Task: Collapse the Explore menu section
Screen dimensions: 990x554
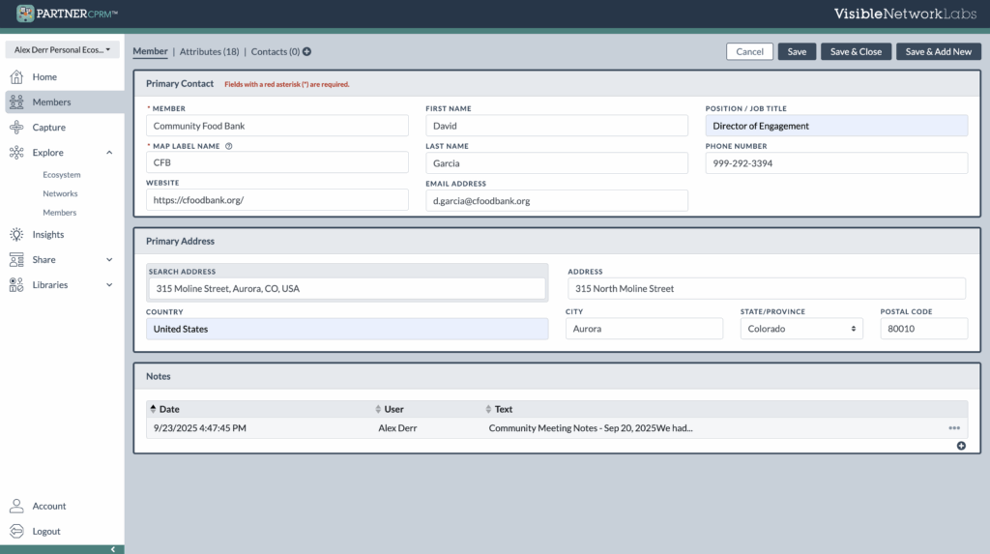Action: [x=109, y=153]
